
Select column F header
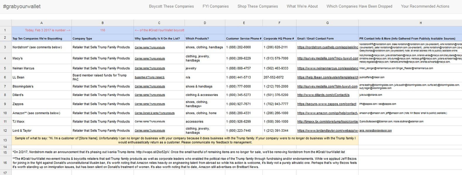[279, 23]
